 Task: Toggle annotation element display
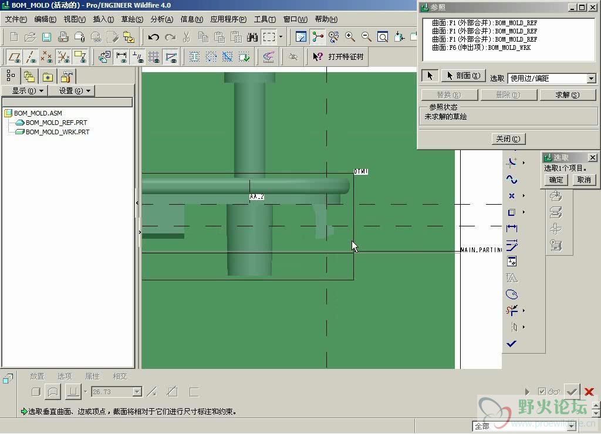click(x=80, y=57)
